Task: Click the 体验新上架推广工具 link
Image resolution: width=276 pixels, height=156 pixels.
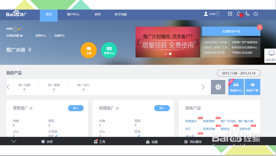Action: pyautogui.click(x=216, y=48)
